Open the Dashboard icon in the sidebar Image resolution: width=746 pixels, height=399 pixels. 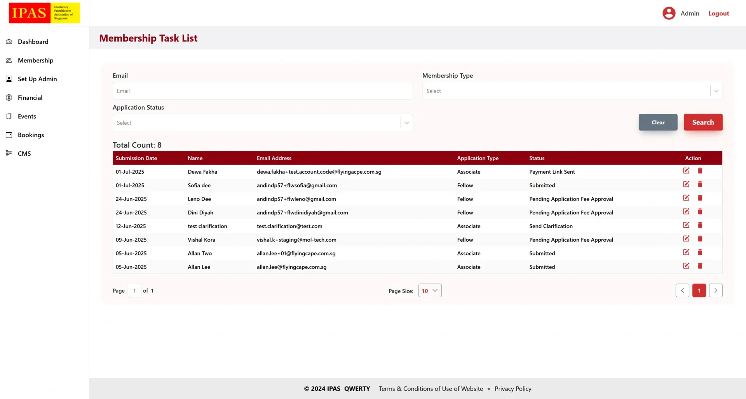9,42
